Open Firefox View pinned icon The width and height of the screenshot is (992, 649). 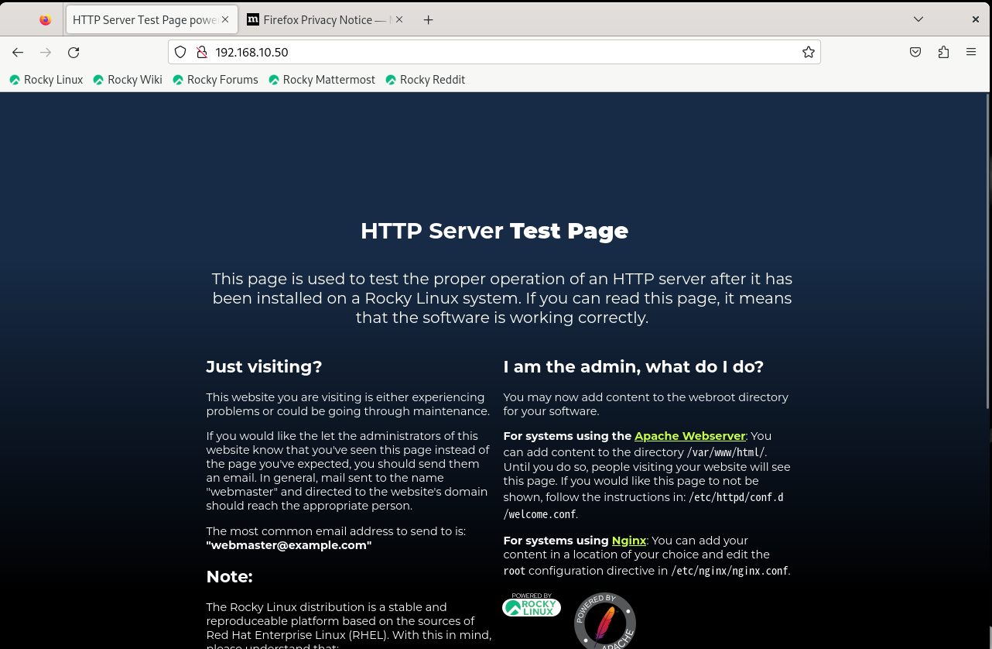46,20
